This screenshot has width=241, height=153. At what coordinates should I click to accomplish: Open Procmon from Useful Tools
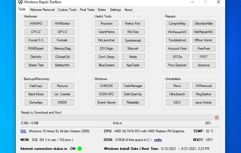click(106, 23)
